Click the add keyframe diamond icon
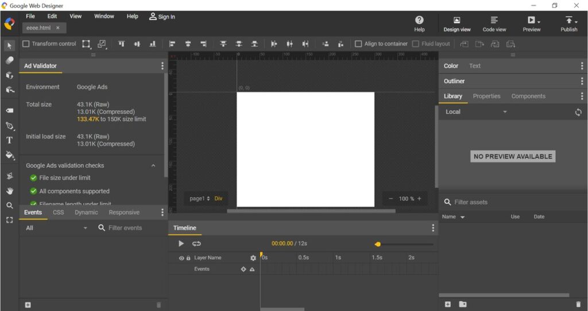The image size is (588, 311). coord(243,269)
